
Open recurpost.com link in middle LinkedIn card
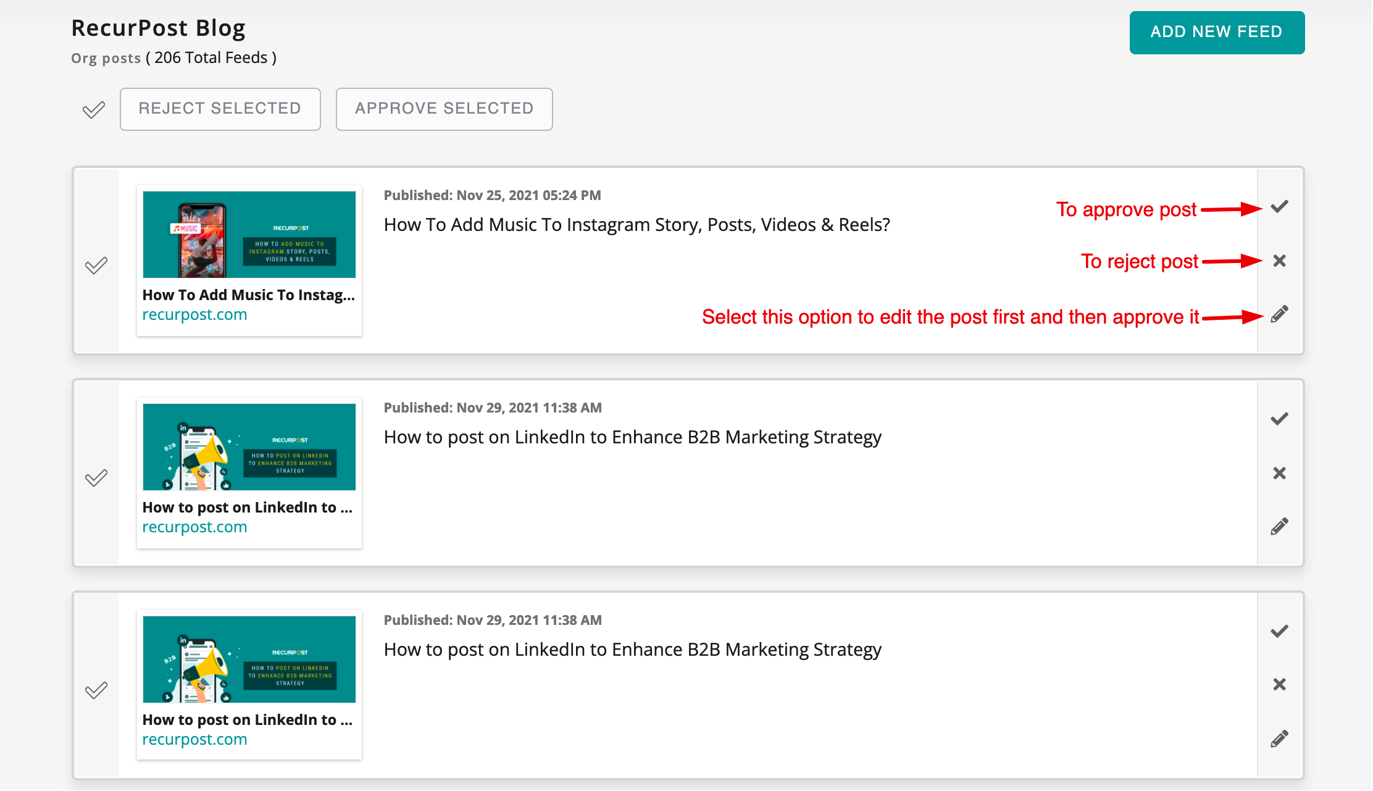point(194,527)
